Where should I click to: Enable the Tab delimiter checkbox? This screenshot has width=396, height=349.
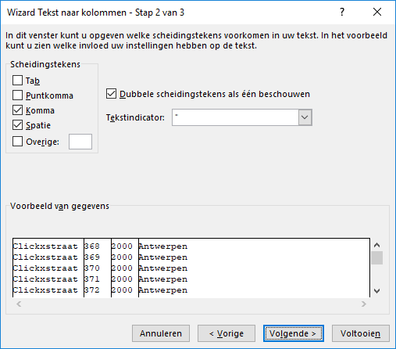click(17, 80)
